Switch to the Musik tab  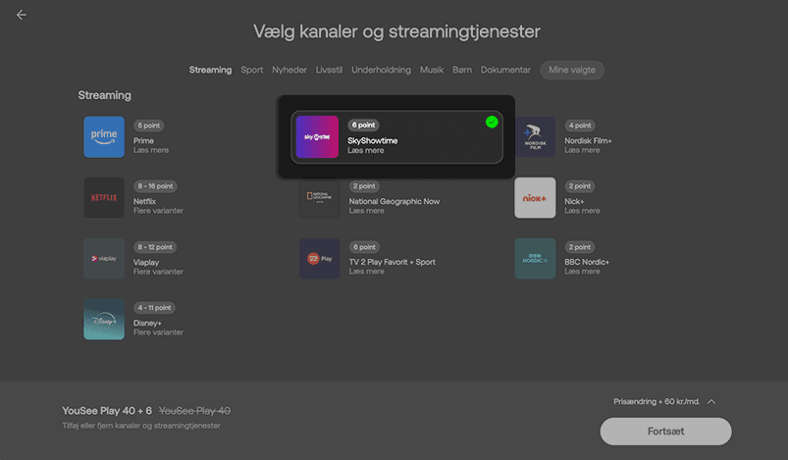tap(432, 70)
